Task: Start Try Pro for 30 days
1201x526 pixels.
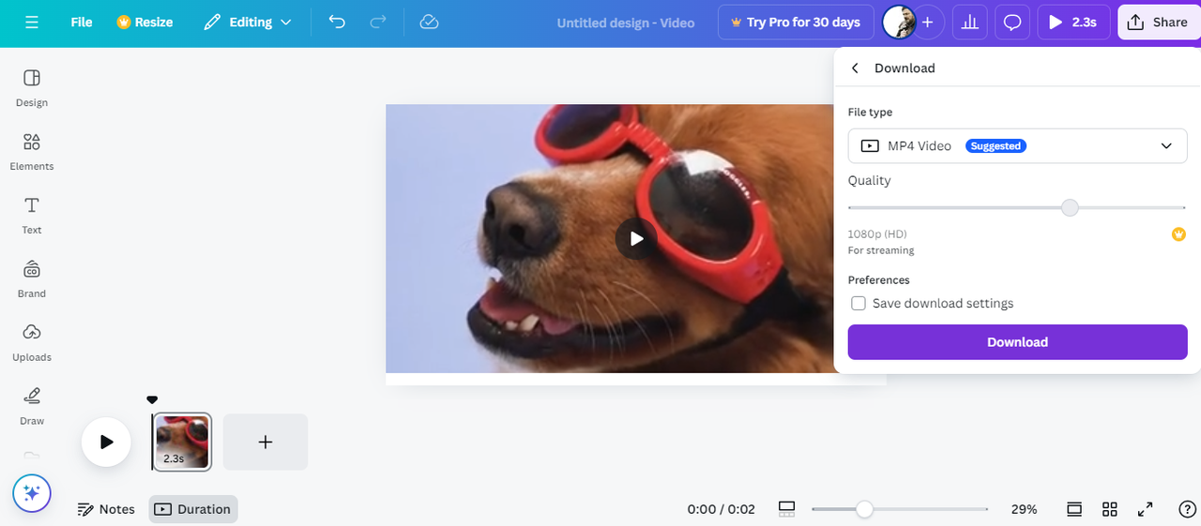Action: (x=796, y=22)
